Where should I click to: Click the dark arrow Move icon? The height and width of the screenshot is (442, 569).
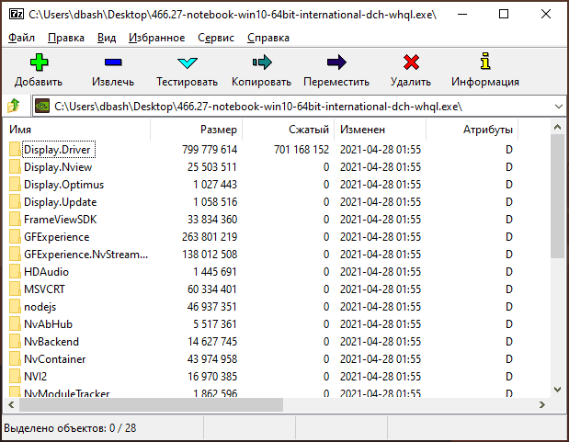[x=336, y=62]
